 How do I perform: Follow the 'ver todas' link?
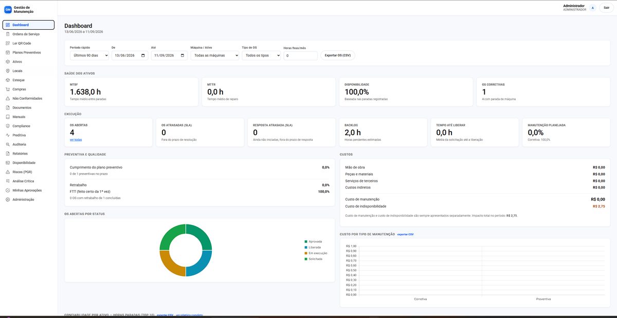pos(76,139)
